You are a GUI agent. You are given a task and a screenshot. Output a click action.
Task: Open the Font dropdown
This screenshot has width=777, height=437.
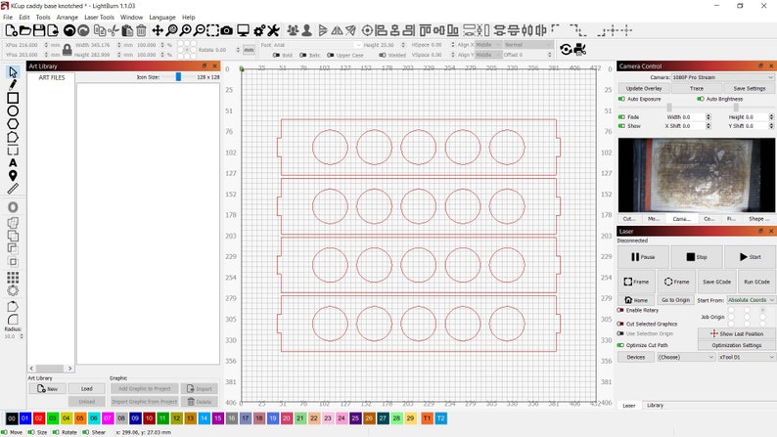click(318, 45)
